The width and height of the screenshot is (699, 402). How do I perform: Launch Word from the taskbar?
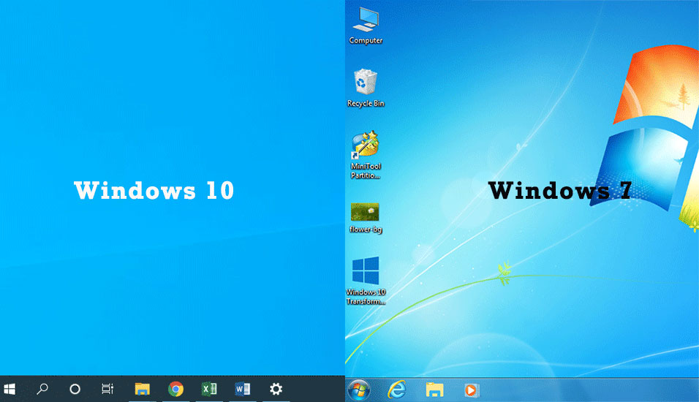pyautogui.click(x=243, y=389)
